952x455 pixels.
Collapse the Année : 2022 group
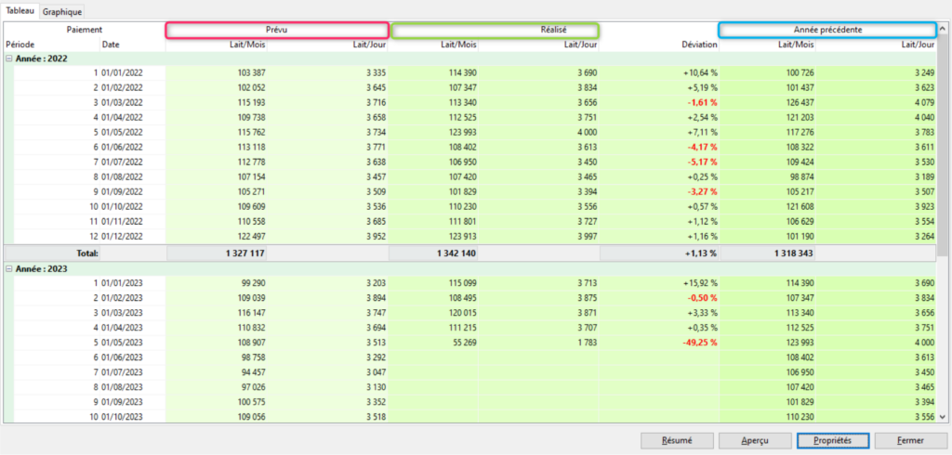click(x=9, y=58)
